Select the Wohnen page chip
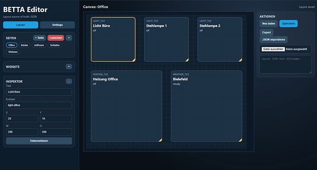The height and width of the screenshot is (170, 317). pos(13,52)
